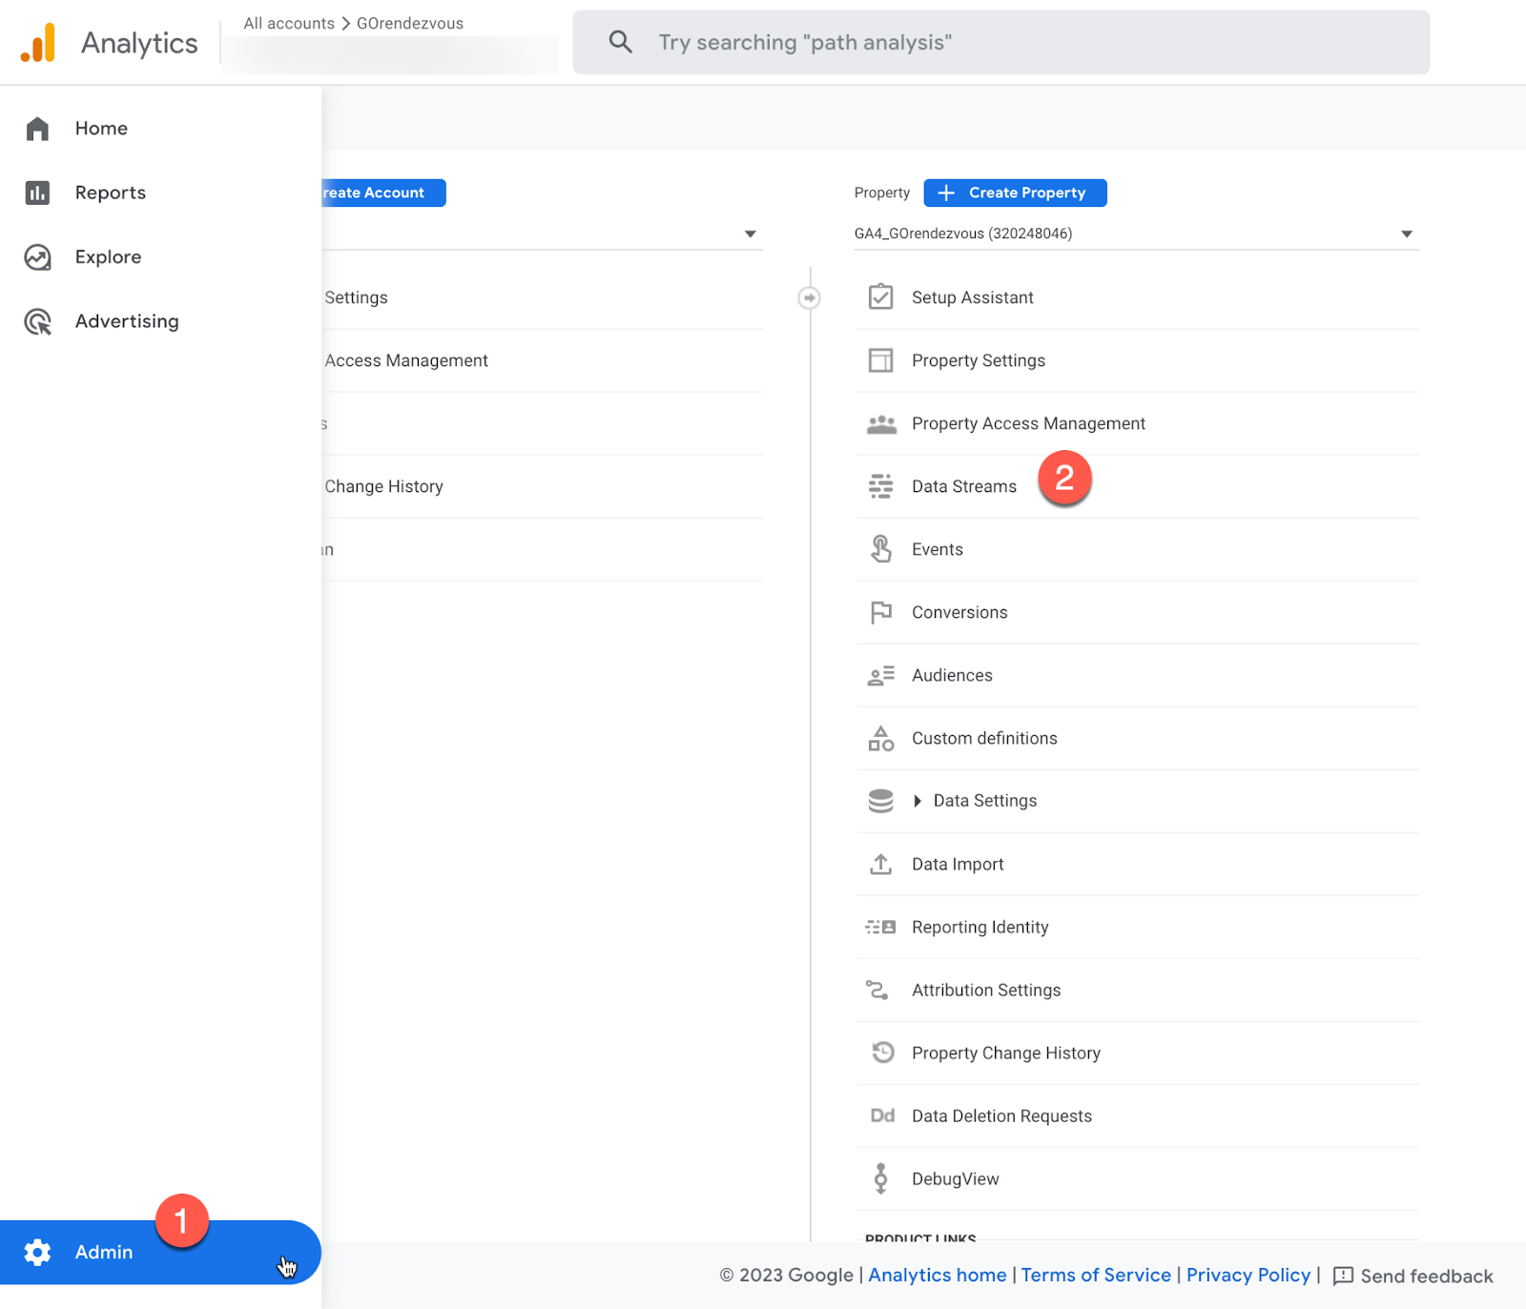
Task: Focus the search field 'Try searching path analysis'
Action: [1000, 42]
